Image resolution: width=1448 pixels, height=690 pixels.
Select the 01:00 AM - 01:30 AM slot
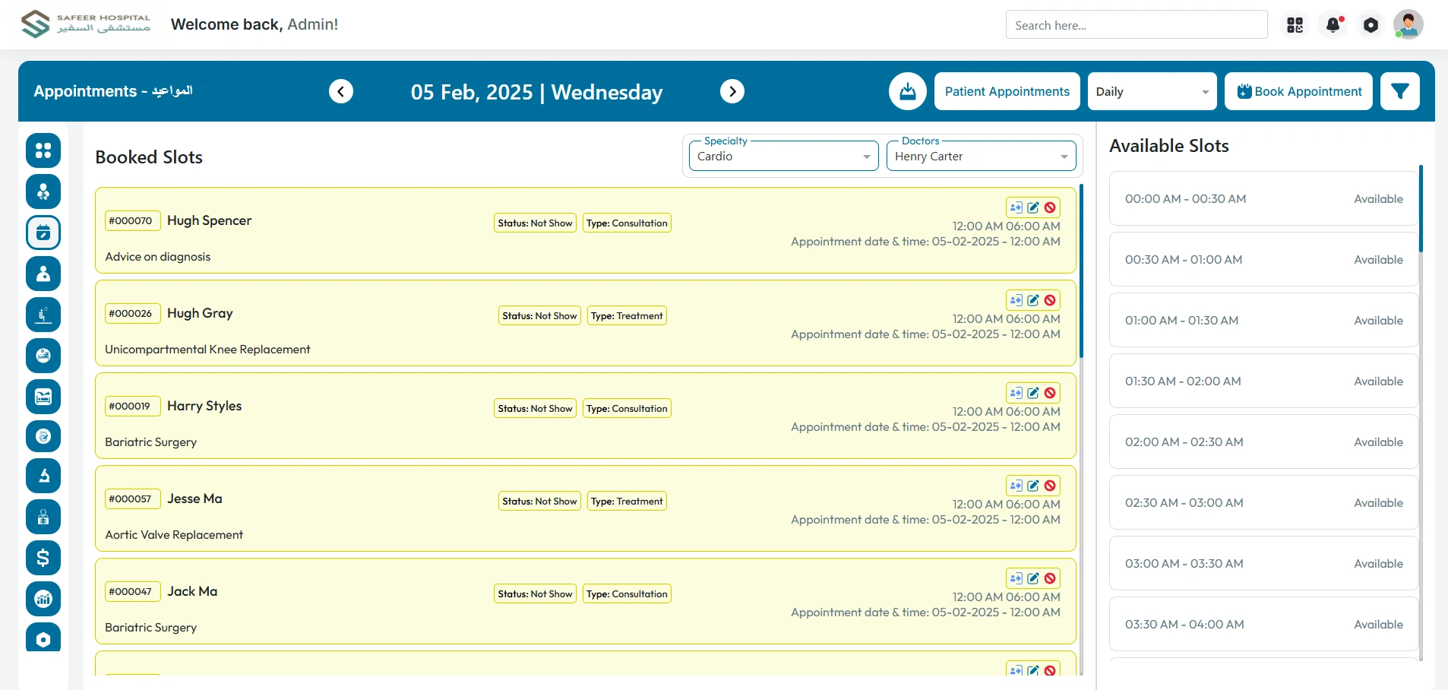point(1263,321)
